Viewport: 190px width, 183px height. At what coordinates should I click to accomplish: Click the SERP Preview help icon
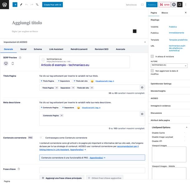click(20, 57)
